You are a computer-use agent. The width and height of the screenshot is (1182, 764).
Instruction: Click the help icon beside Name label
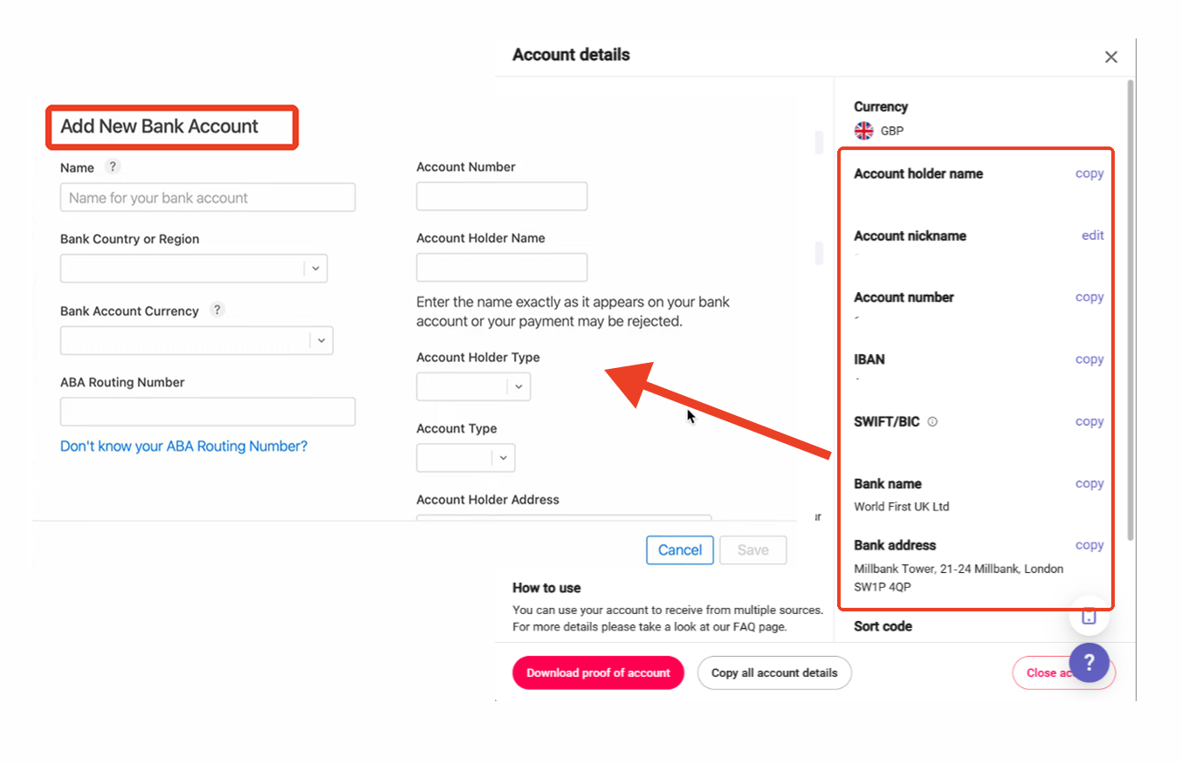click(x=112, y=167)
